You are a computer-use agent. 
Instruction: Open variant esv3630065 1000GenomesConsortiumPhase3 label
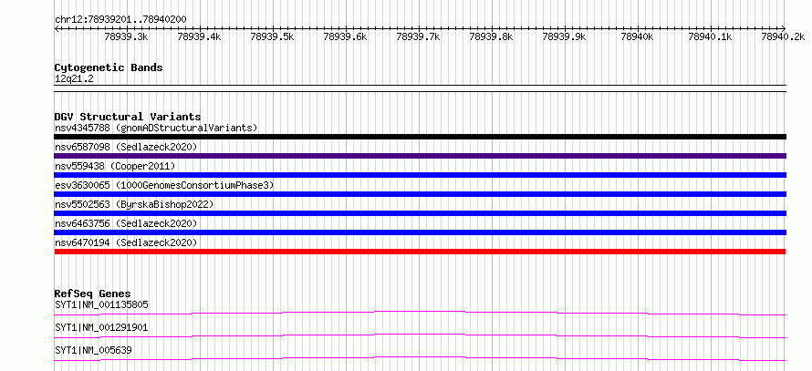(x=164, y=185)
